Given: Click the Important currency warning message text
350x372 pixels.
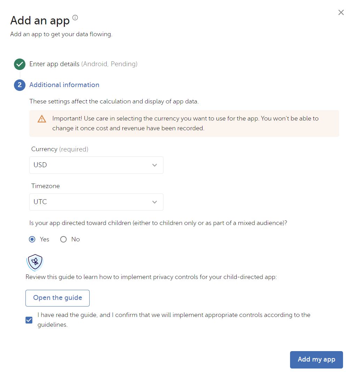Looking at the screenshot, I should pyautogui.click(x=185, y=123).
